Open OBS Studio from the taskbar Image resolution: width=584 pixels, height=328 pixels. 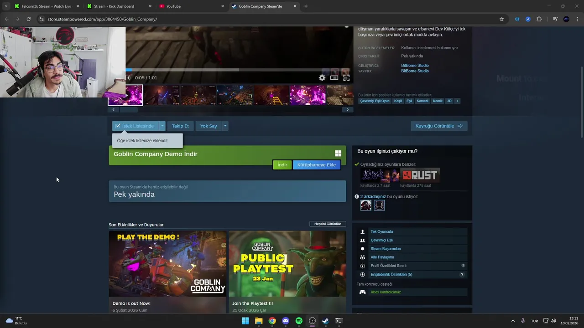click(312, 321)
